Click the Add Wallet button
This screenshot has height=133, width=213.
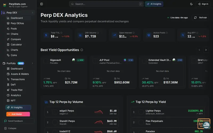[x=18, y=114]
